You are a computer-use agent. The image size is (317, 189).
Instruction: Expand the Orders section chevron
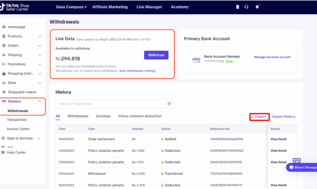click(x=40, y=46)
